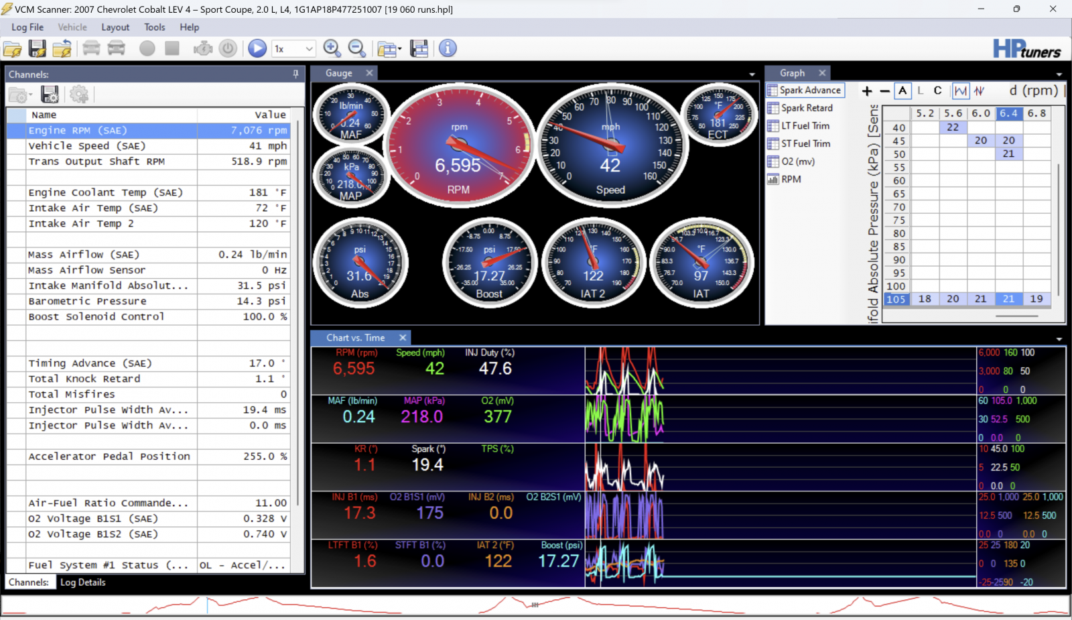The image size is (1072, 620).
Task: Open the Graph panel dropdown arrow
Action: (x=1059, y=74)
